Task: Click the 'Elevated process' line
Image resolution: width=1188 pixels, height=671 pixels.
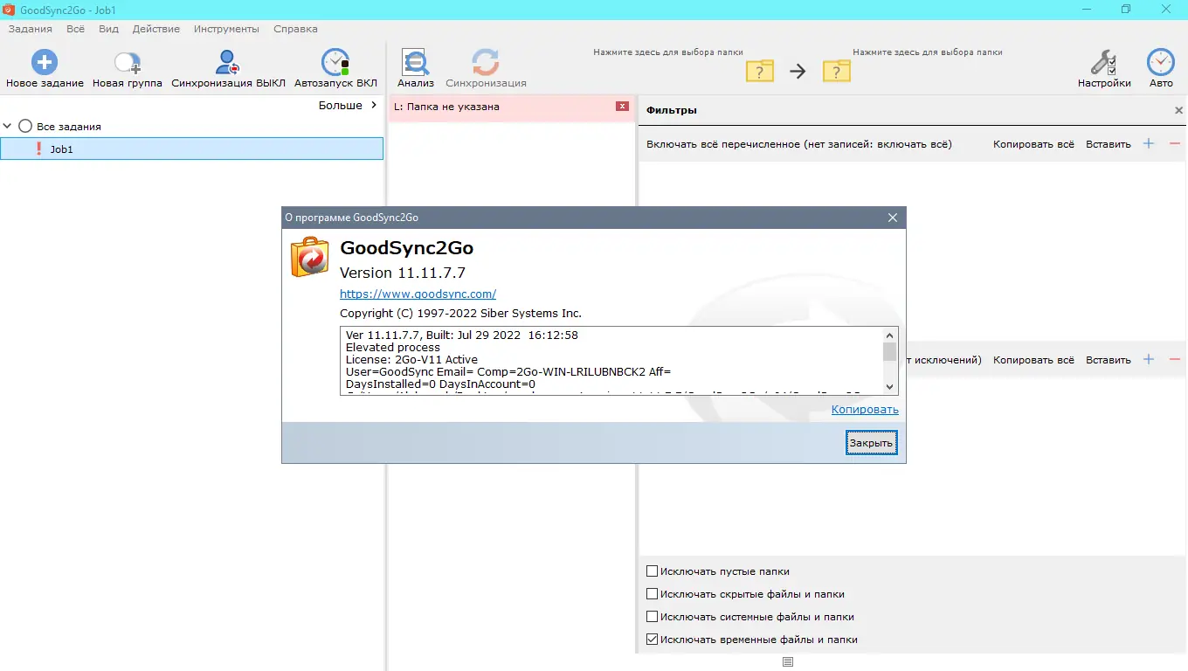Action: click(x=393, y=348)
